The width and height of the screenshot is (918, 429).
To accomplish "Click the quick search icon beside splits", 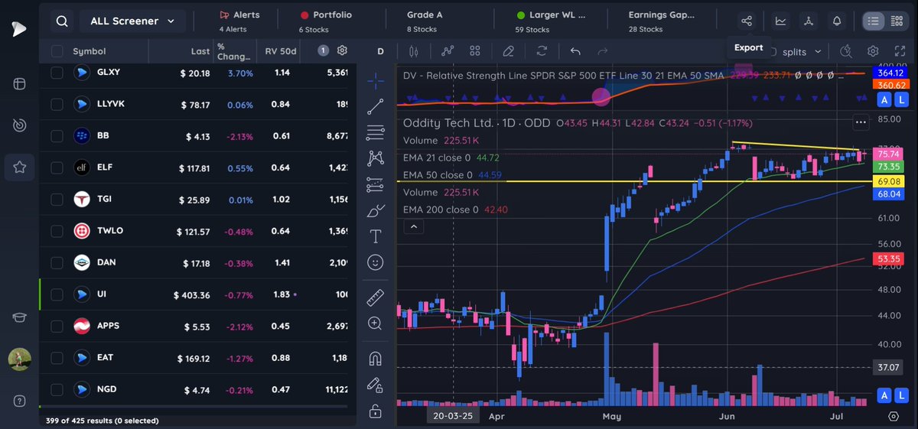I will (x=846, y=51).
